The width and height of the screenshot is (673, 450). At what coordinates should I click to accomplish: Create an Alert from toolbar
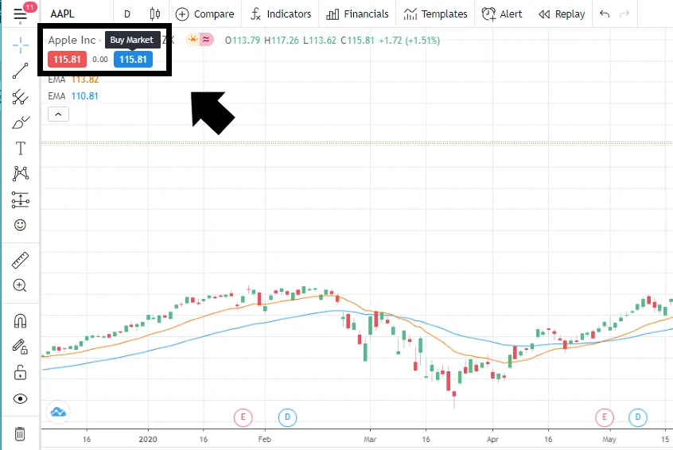tap(502, 14)
